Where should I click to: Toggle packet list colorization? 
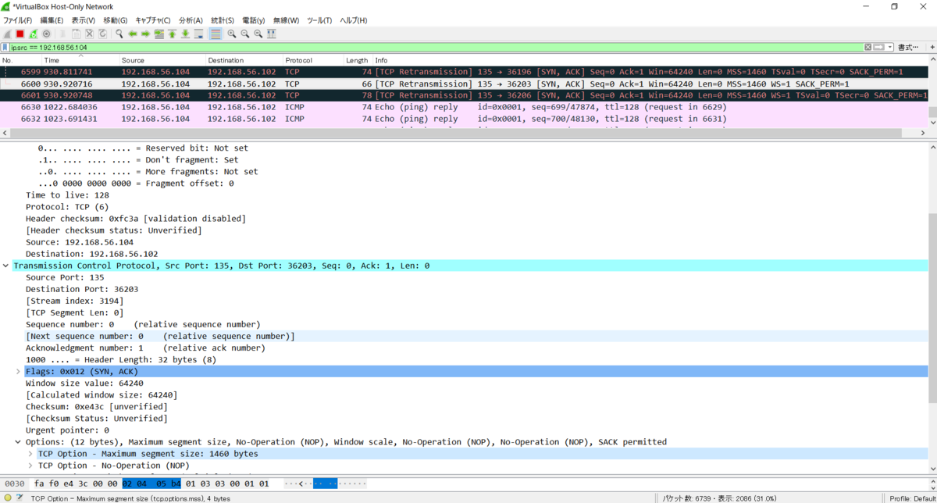tap(216, 34)
